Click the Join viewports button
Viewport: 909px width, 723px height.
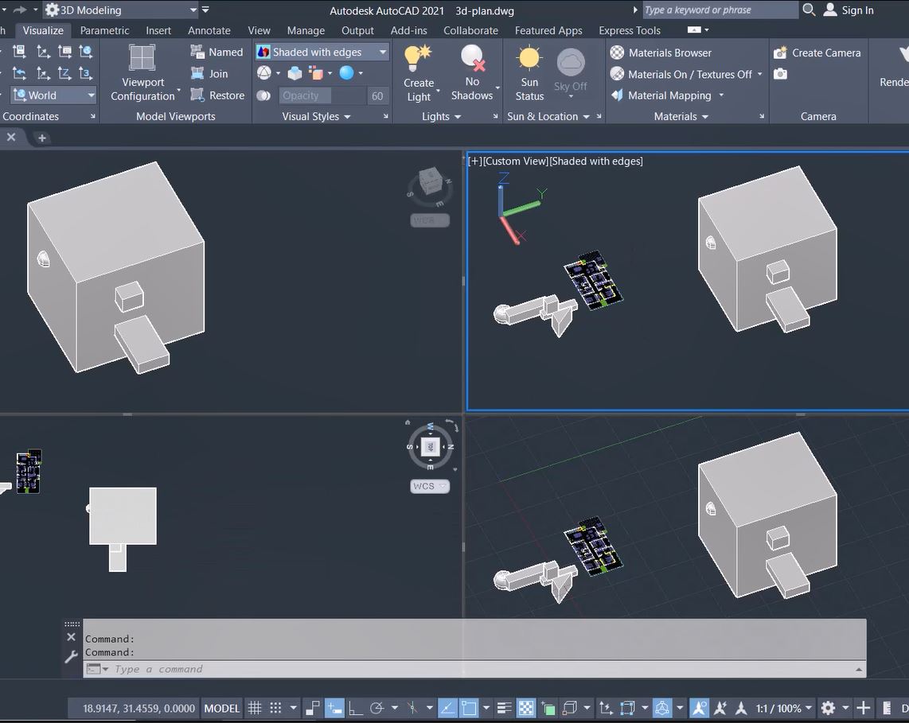click(x=209, y=74)
